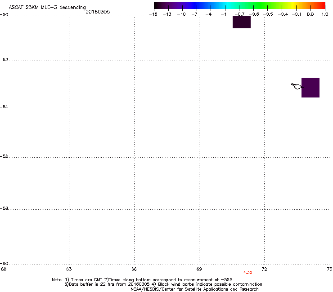The image size is (333, 292).
Task: Click the -0.6 color scale label
Action: pyautogui.click(x=254, y=14)
